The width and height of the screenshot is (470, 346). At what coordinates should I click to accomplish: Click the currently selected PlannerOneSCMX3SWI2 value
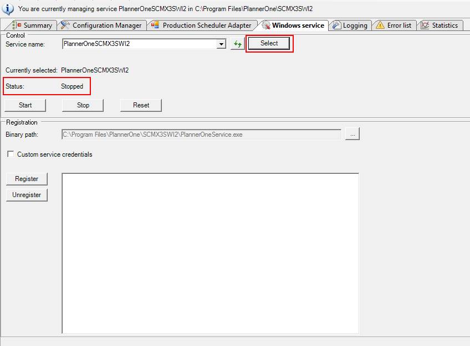coord(95,70)
